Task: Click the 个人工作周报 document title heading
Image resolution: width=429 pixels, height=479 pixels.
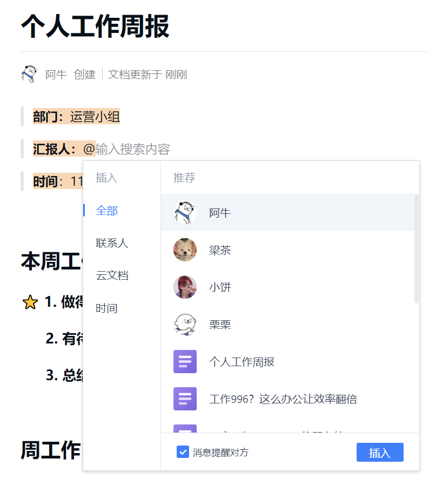Action: click(95, 26)
